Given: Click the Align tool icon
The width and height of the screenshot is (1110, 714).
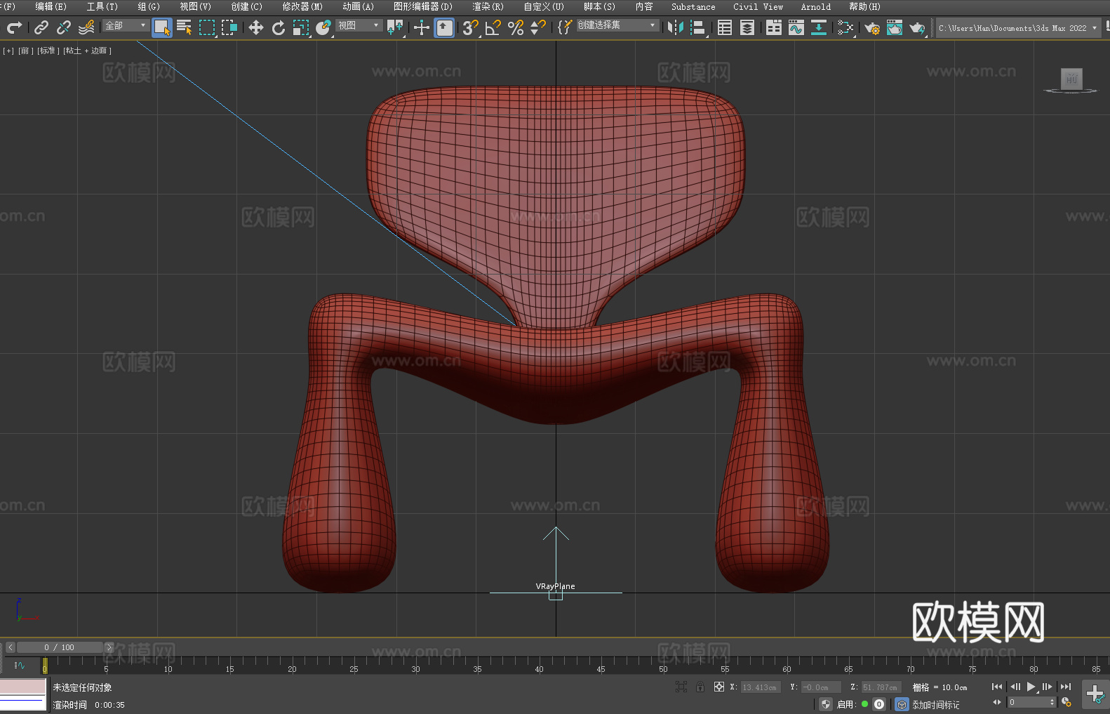Looking at the screenshot, I should [698, 27].
